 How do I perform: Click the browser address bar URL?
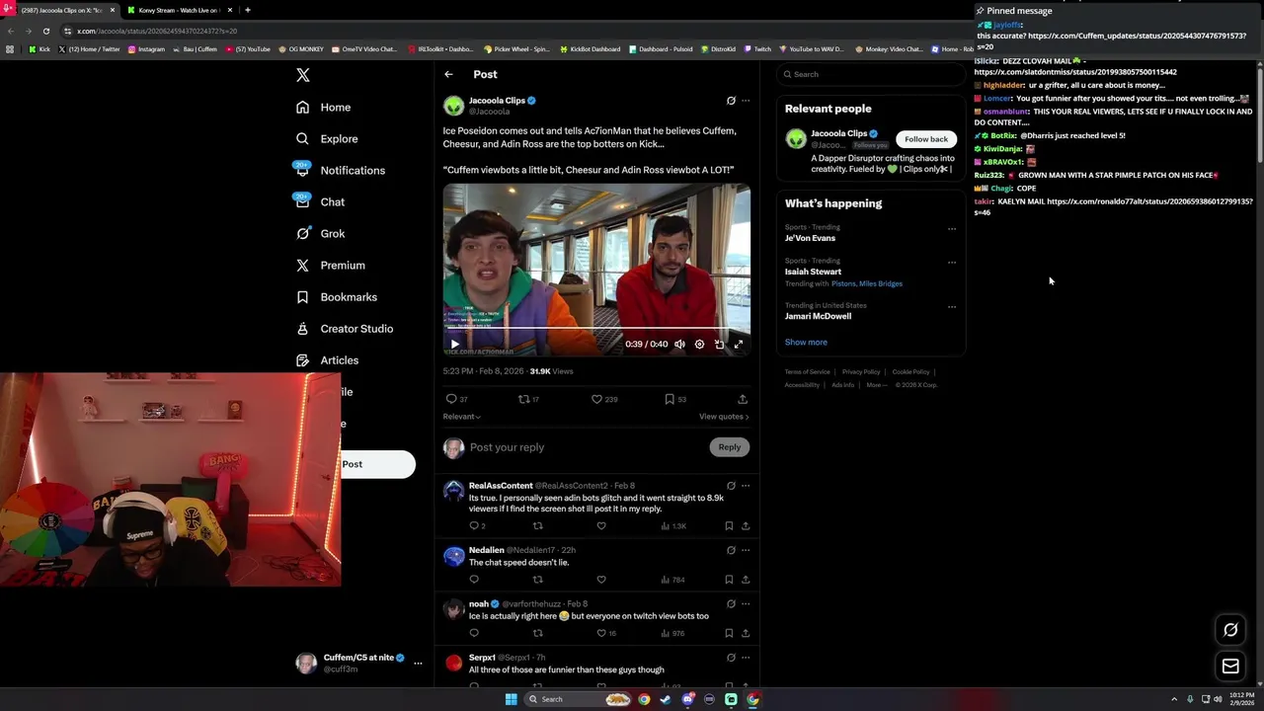click(157, 31)
